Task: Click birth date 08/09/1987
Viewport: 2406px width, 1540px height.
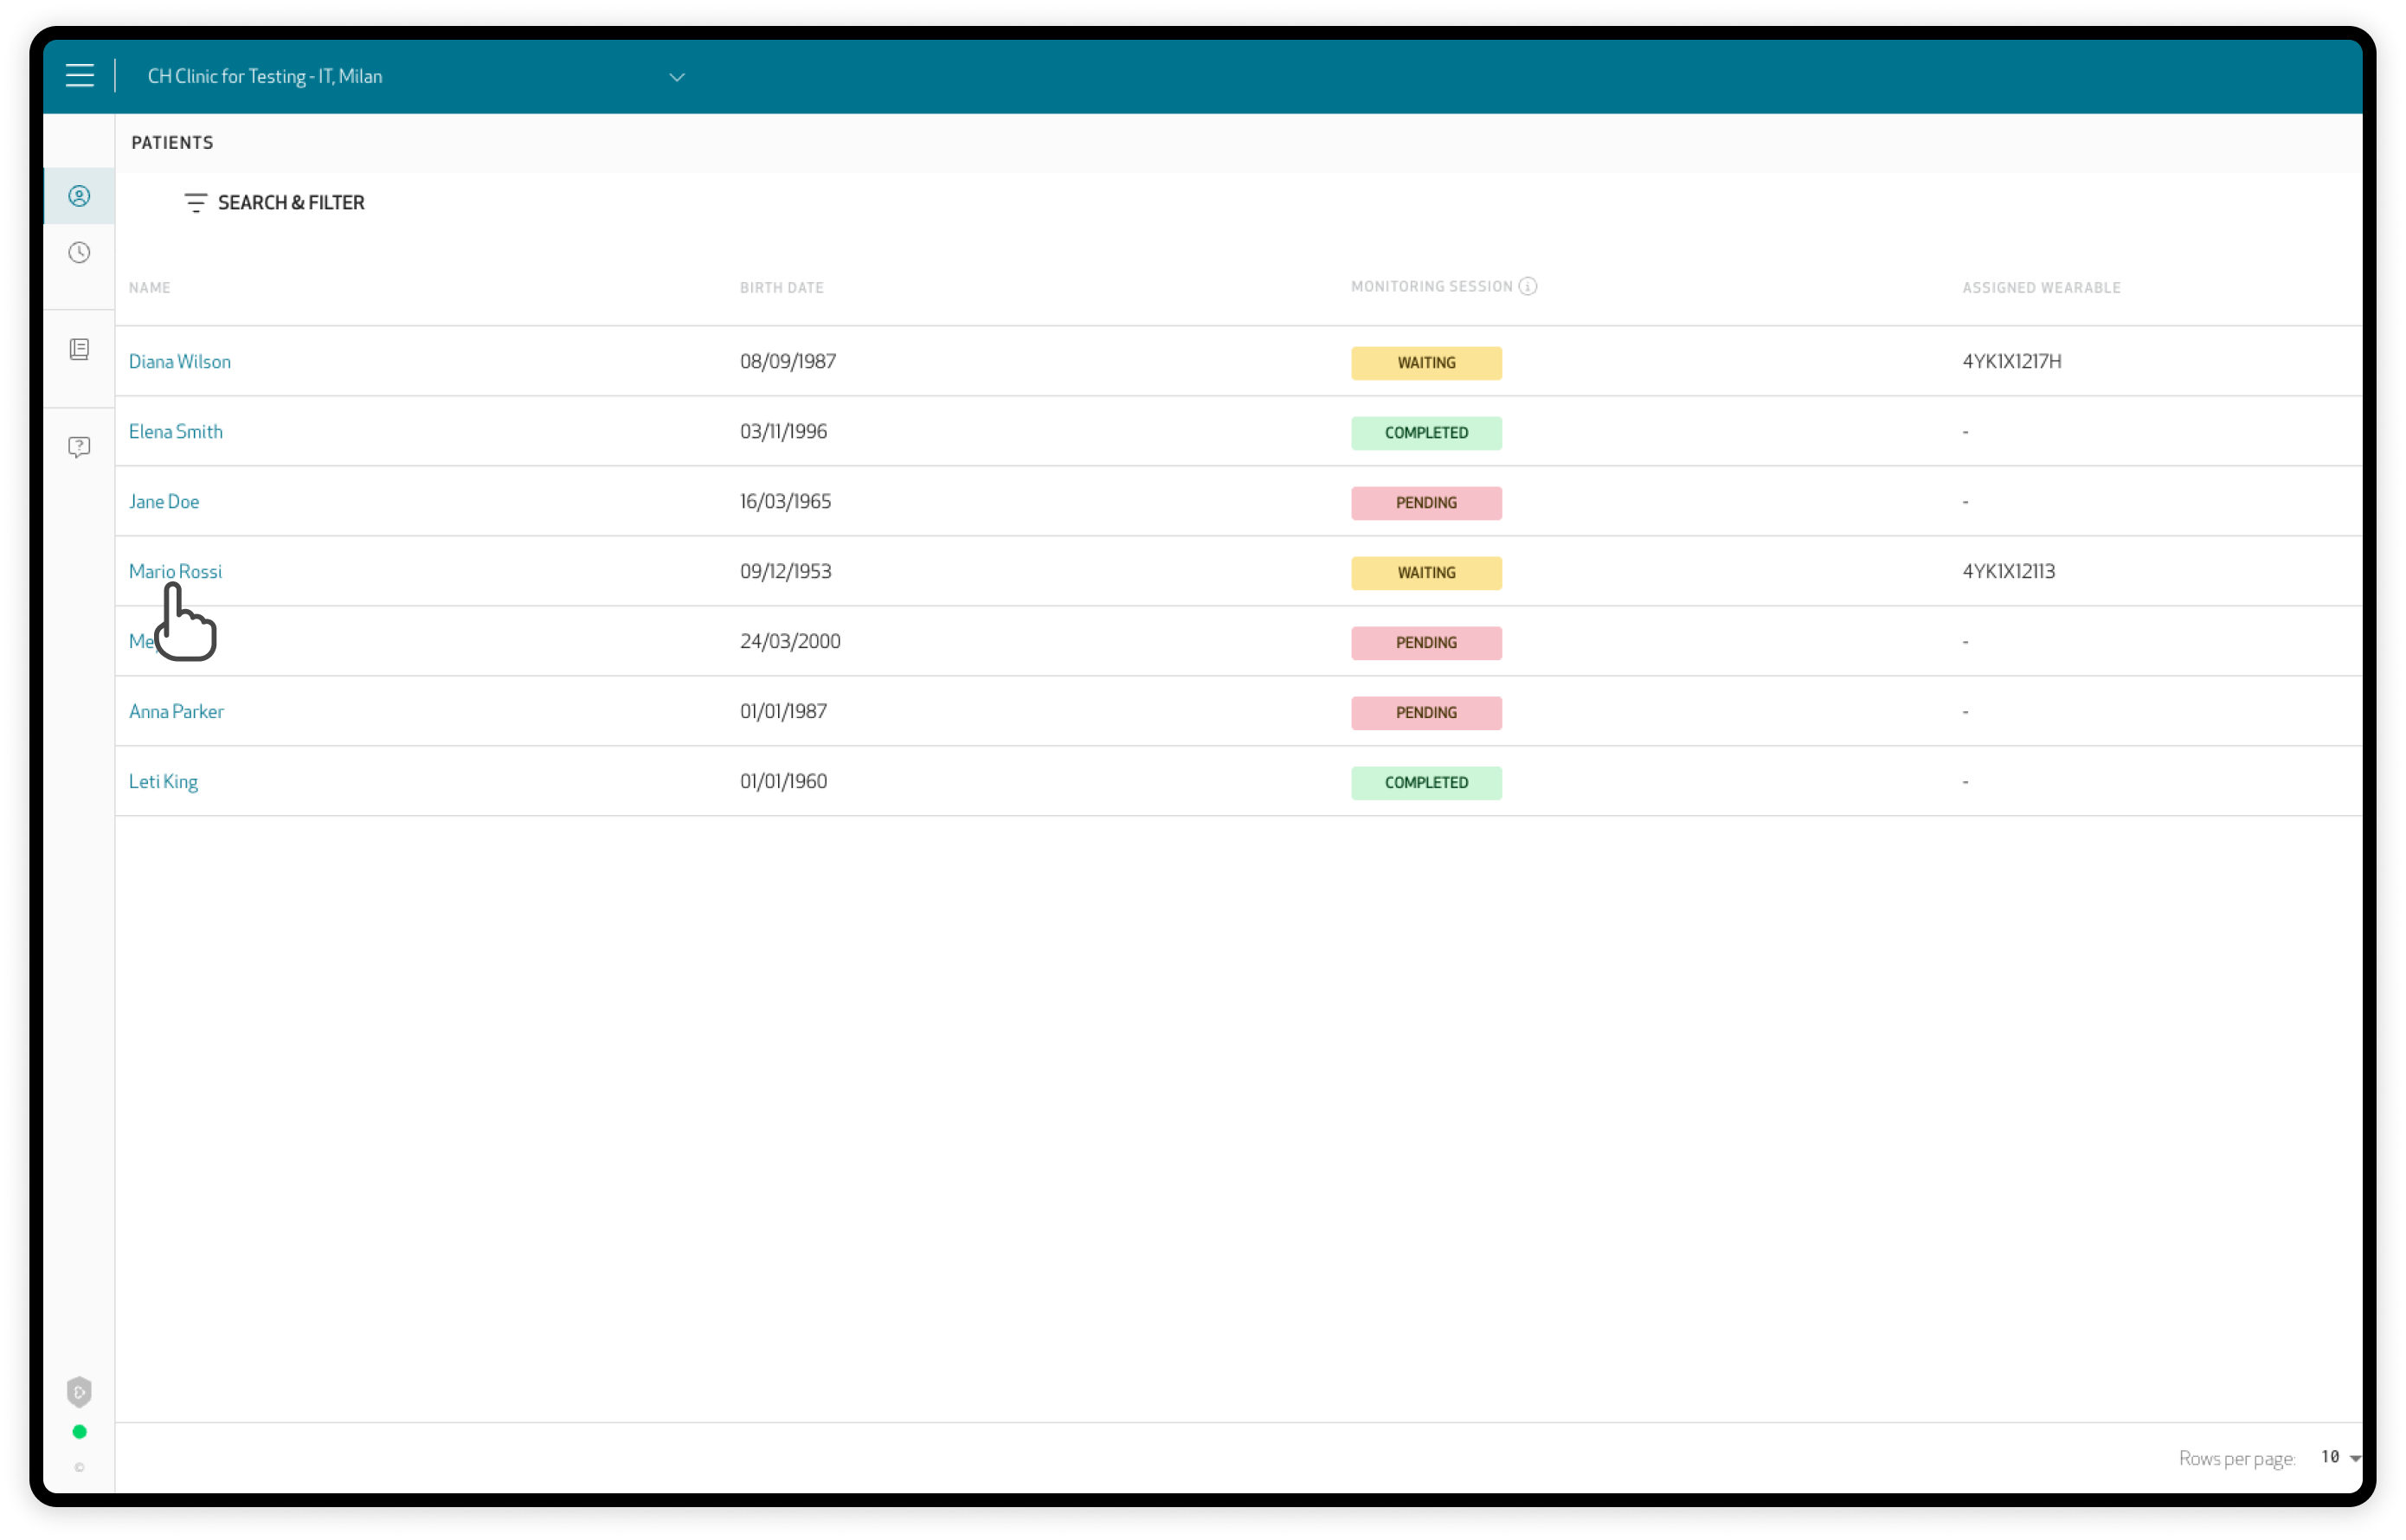Action: (x=788, y=362)
